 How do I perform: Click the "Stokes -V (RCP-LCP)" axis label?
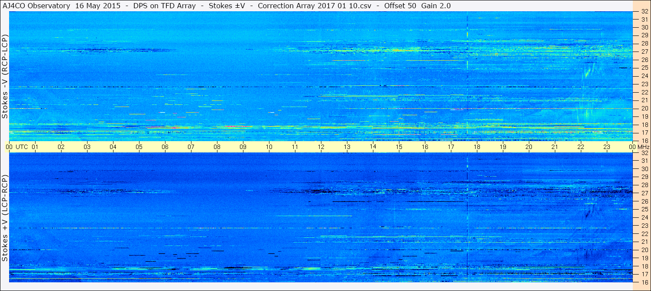5,77
